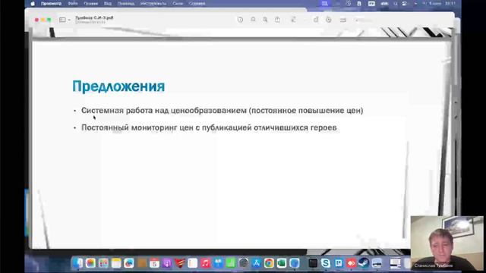The image size is (486, 273).
Task: Open the Вид menu
Action: pyautogui.click(x=108, y=4)
